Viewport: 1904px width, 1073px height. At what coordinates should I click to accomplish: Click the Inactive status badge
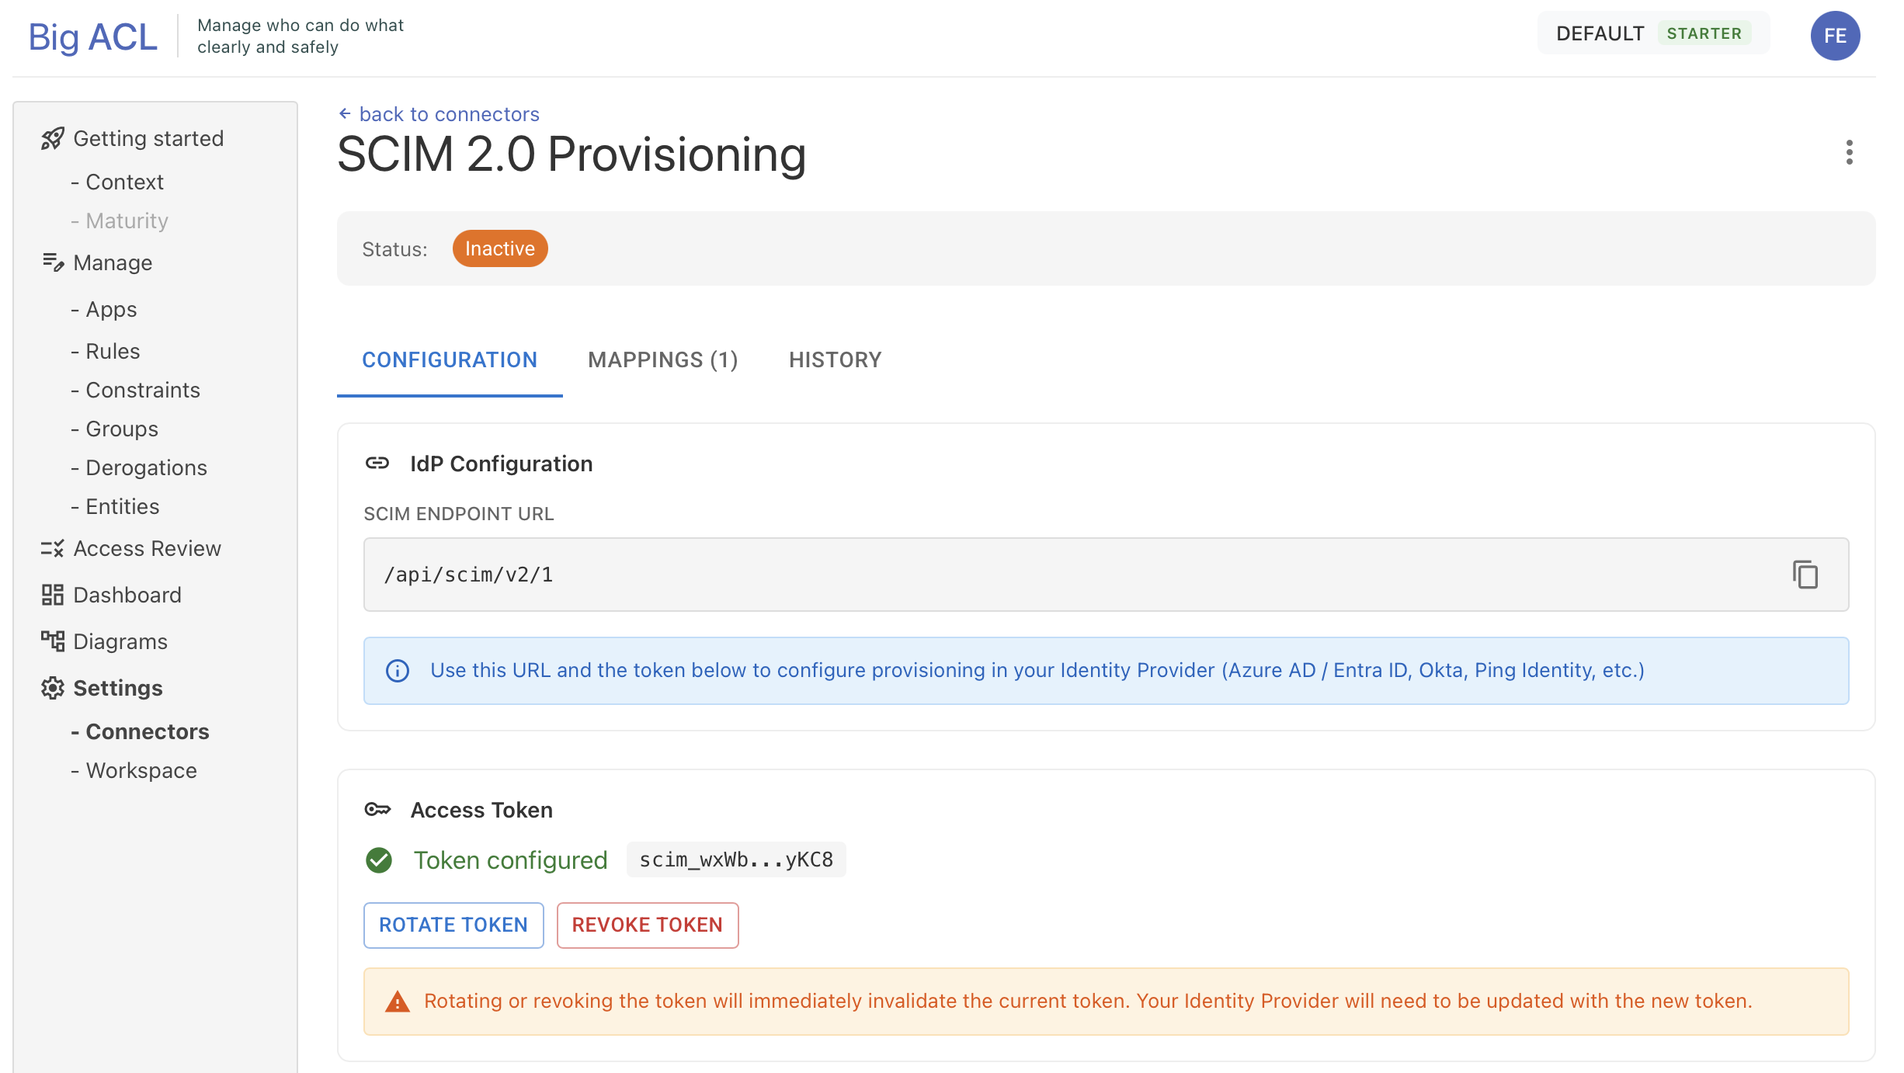[x=499, y=248]
